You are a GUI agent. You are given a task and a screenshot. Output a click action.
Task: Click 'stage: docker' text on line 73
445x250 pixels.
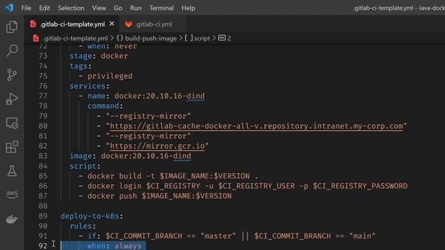(x=99, y=56)
